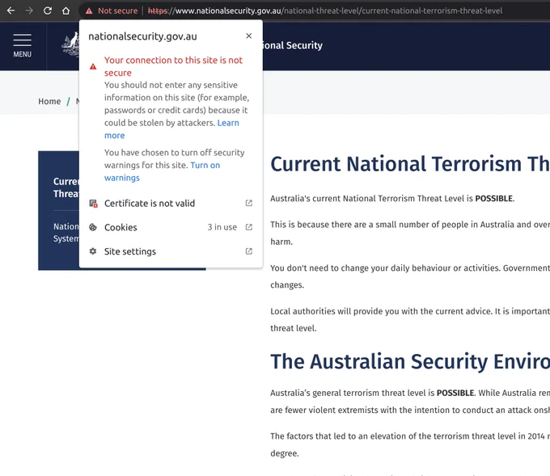Click the cookie icon in popup
This screenshot has height=476, width=550.
93,227
